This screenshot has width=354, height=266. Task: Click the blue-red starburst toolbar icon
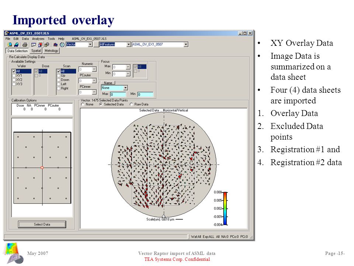pyautogui.click(x=56, y=45)
